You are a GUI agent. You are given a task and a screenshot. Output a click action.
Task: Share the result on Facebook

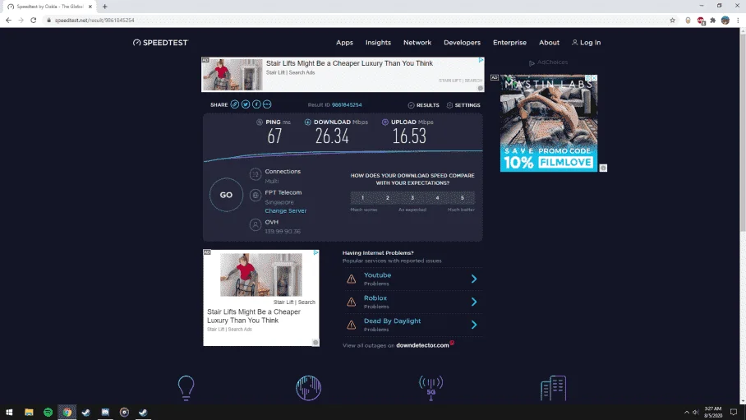click(256, 104)
